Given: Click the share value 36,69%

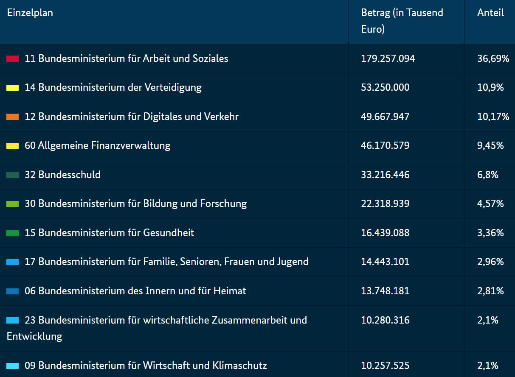Looking at the screenshot, I should coord(493,59).
